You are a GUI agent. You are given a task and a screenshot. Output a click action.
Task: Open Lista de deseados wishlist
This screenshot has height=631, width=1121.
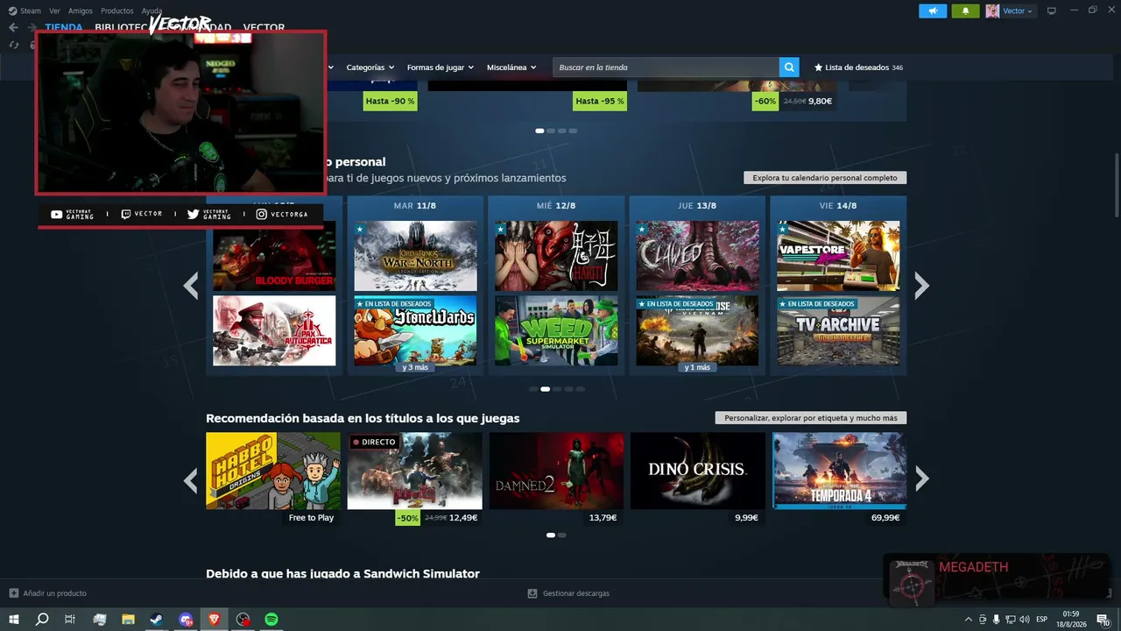point(858,67)
